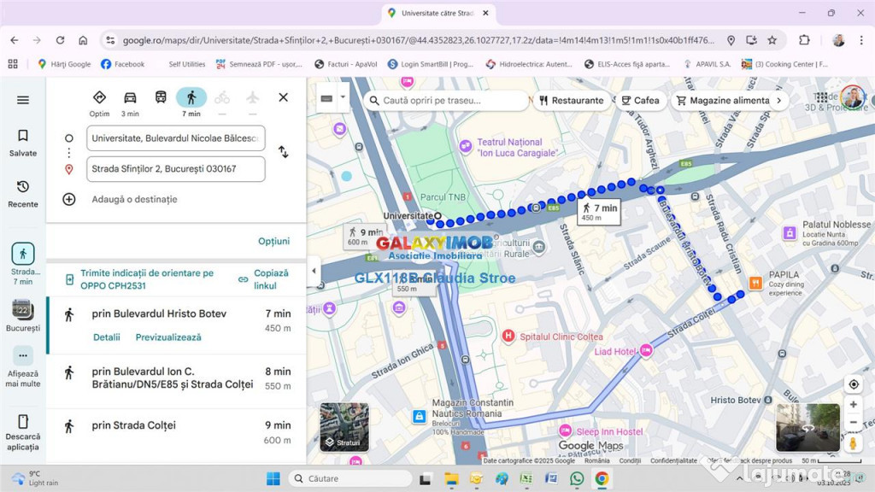875x492 pixels.
Task: Toggle the Straturi layers view
Action: tap(344, 427)
